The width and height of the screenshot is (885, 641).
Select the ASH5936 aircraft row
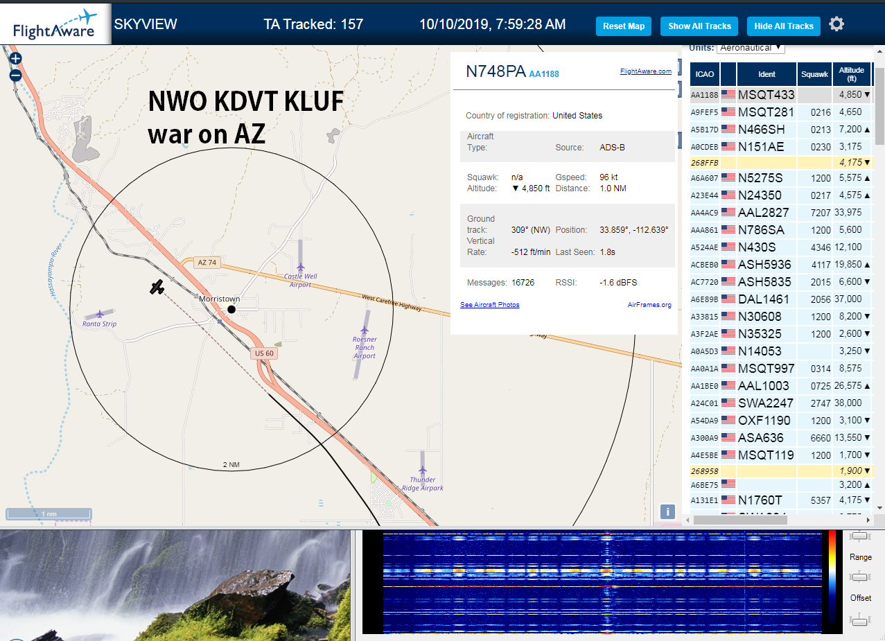(x=781, y=264)
